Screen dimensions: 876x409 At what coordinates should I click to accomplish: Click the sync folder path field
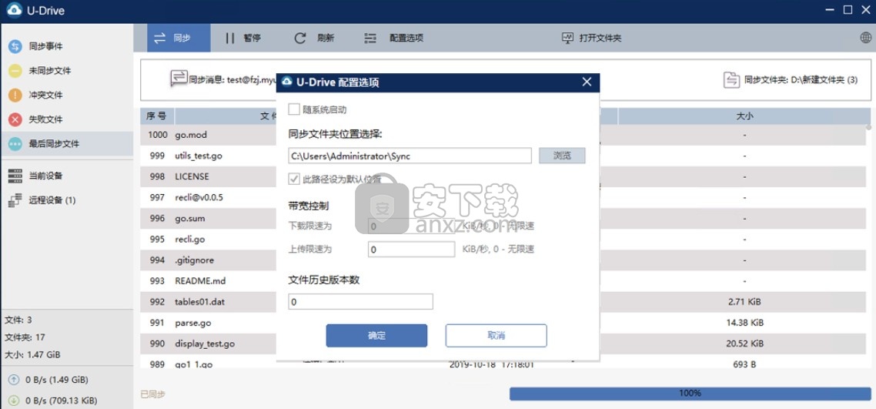click(410, 156)
